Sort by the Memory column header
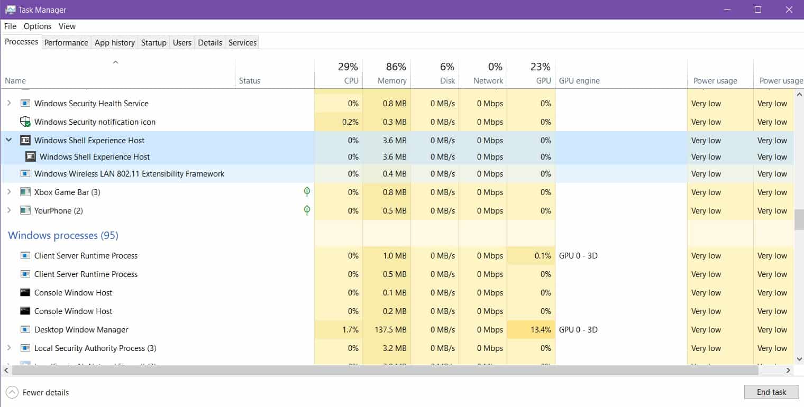This screenshot has height=407, width=804. tap(387, 73)
